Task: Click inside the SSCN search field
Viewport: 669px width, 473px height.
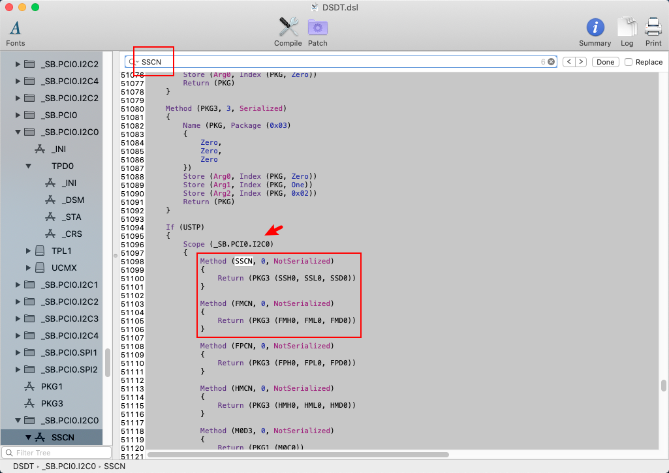Action: point(341,62)
